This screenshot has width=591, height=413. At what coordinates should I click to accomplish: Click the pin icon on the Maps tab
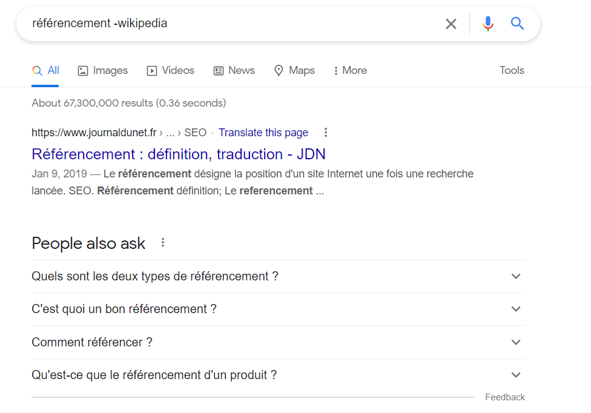point(277,70)
